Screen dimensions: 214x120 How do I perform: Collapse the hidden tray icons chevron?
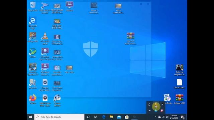click(x=155, y=117)
